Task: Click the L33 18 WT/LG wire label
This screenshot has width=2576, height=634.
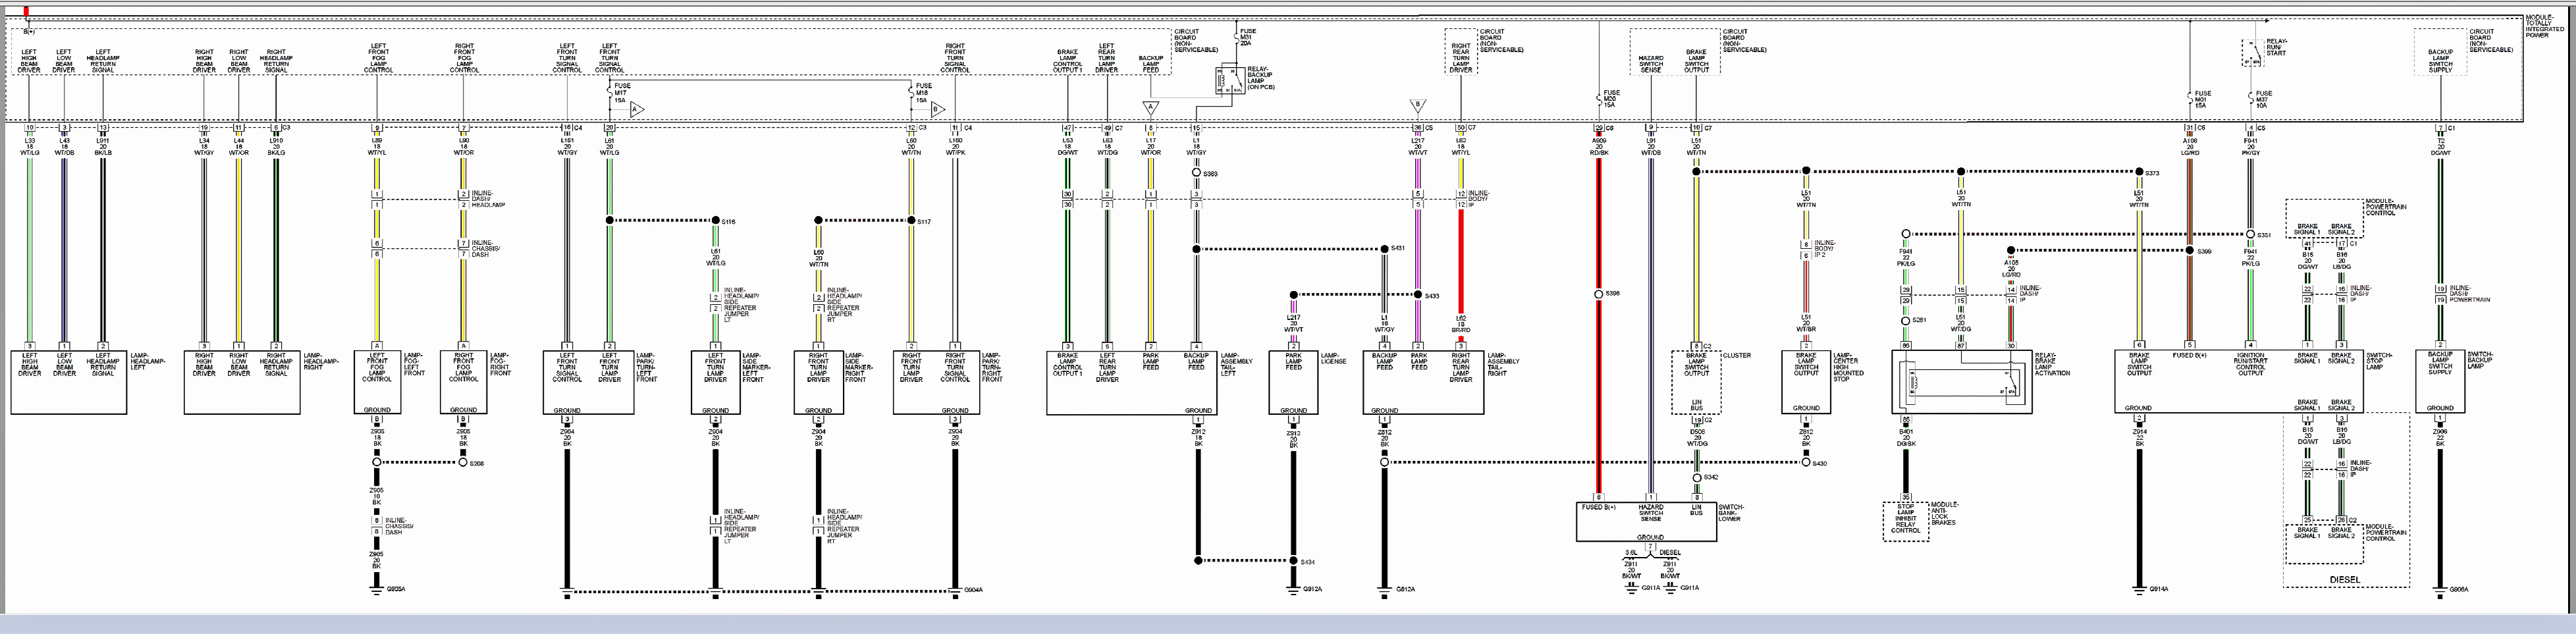Action: click(x=30, y=146)
